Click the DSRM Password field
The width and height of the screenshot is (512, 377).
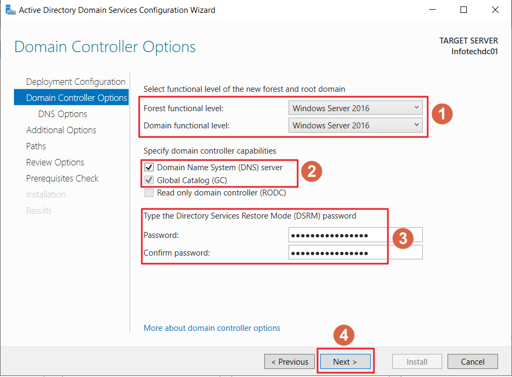(x=355, y=235)
